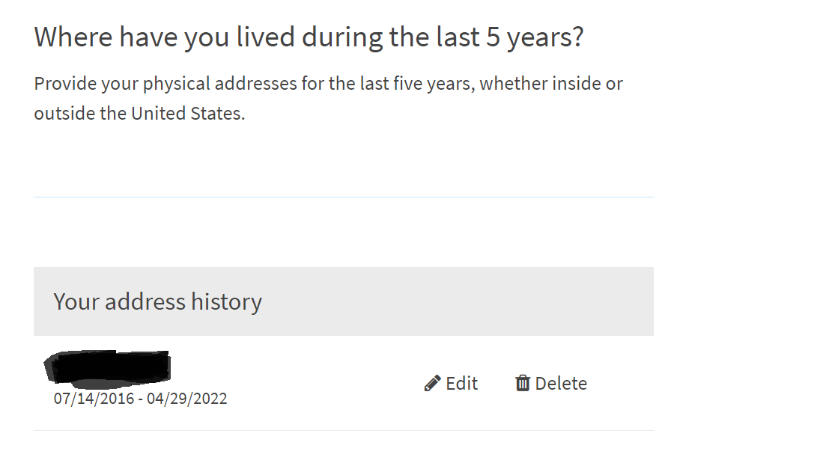Click the word 'address' in the gray header
Screen dimensions: 832x469
point(145,301)
